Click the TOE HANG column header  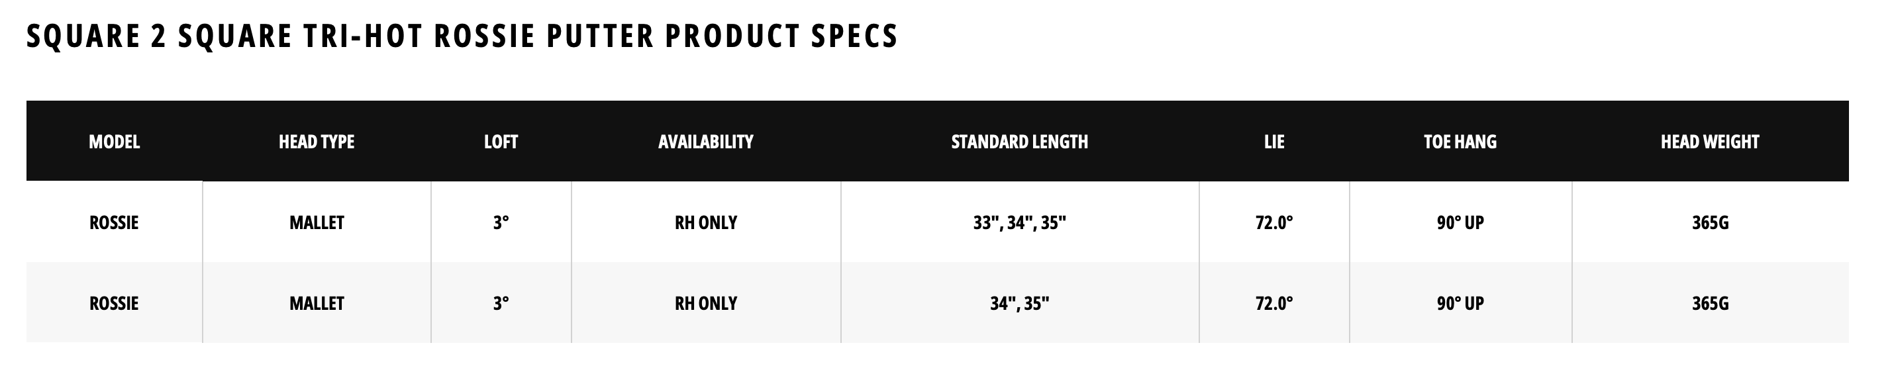point(1460,141)
